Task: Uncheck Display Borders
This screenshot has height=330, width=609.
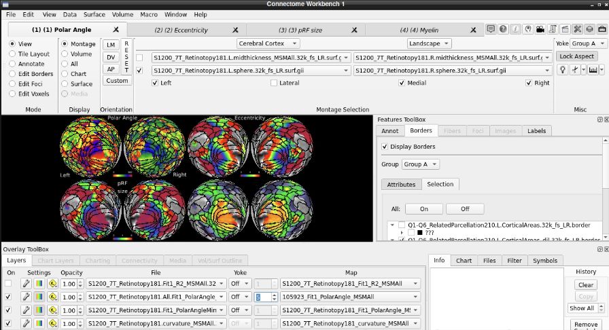Action: pyautogui.click(x=385, y=147)
